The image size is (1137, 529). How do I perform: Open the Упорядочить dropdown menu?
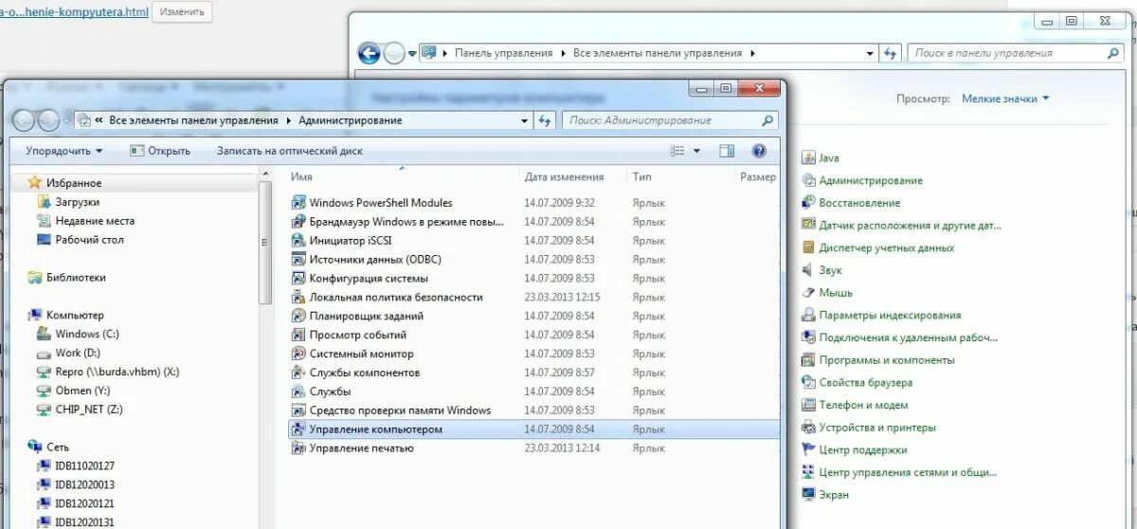coord(63,151)
